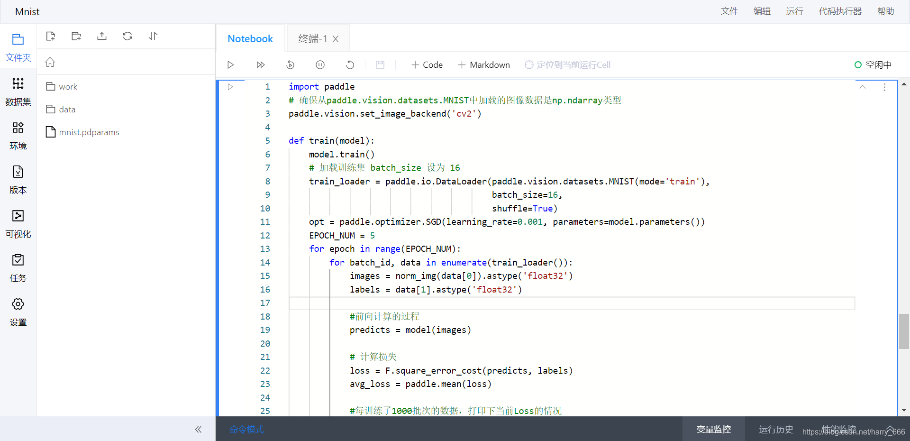This screenshot has width=910, height=441.
Task: Click the scrollbar down arrow
Action: 904,410
